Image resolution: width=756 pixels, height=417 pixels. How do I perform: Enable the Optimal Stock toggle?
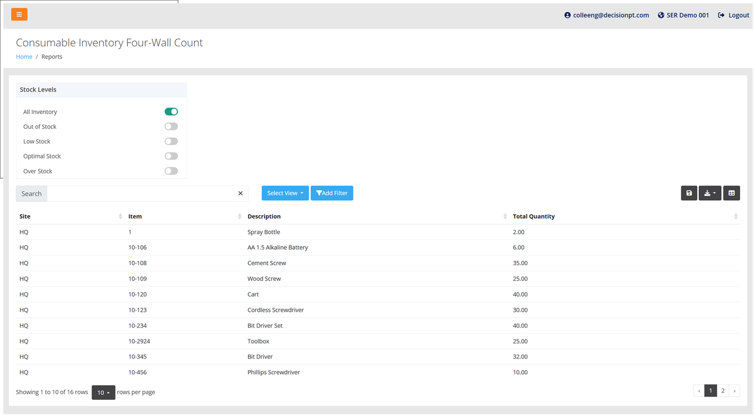pos(171,156)
